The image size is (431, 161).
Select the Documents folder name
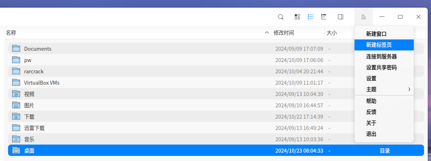click(x=38, y=49)
